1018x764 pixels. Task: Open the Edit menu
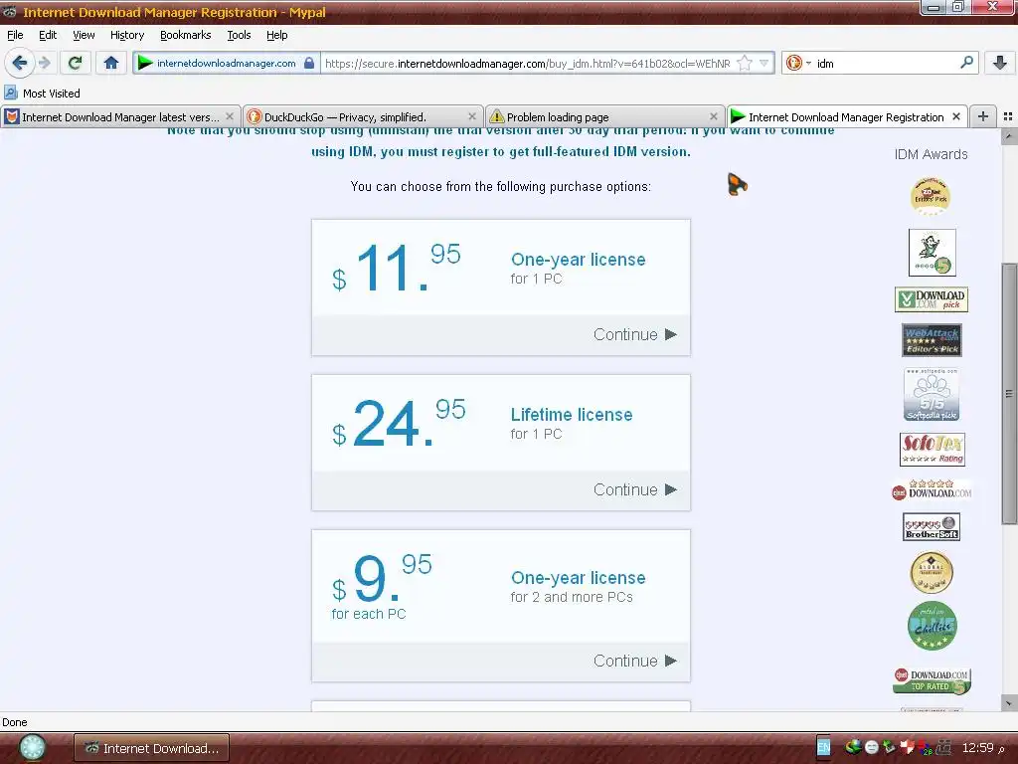pos(48,35)
